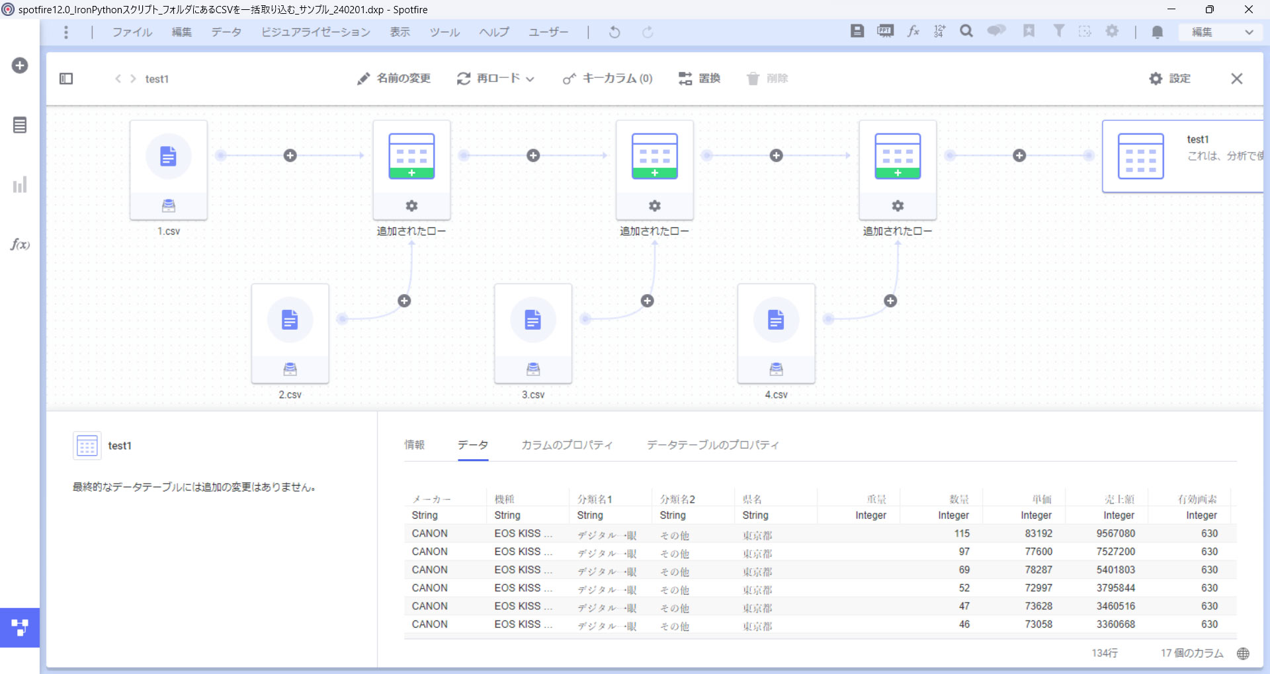Click the 17 個のカラム count text
Image resolution: width=1270 pixels, height=674 pixels.
pos(1192,653)
